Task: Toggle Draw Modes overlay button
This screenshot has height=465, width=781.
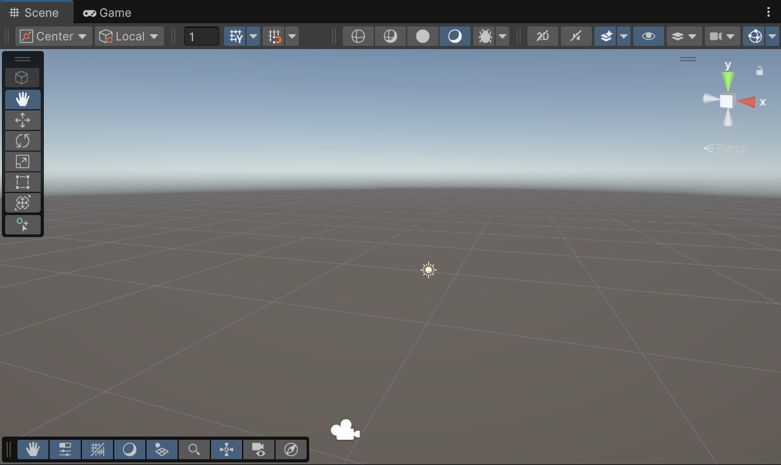Action: [130, 449]
